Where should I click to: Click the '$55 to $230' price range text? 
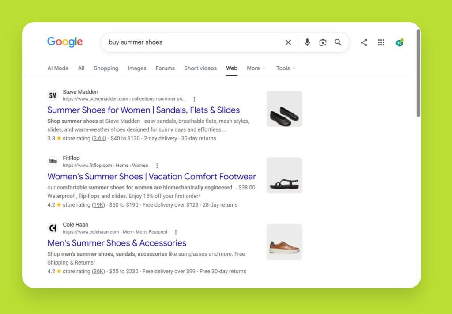124,271
